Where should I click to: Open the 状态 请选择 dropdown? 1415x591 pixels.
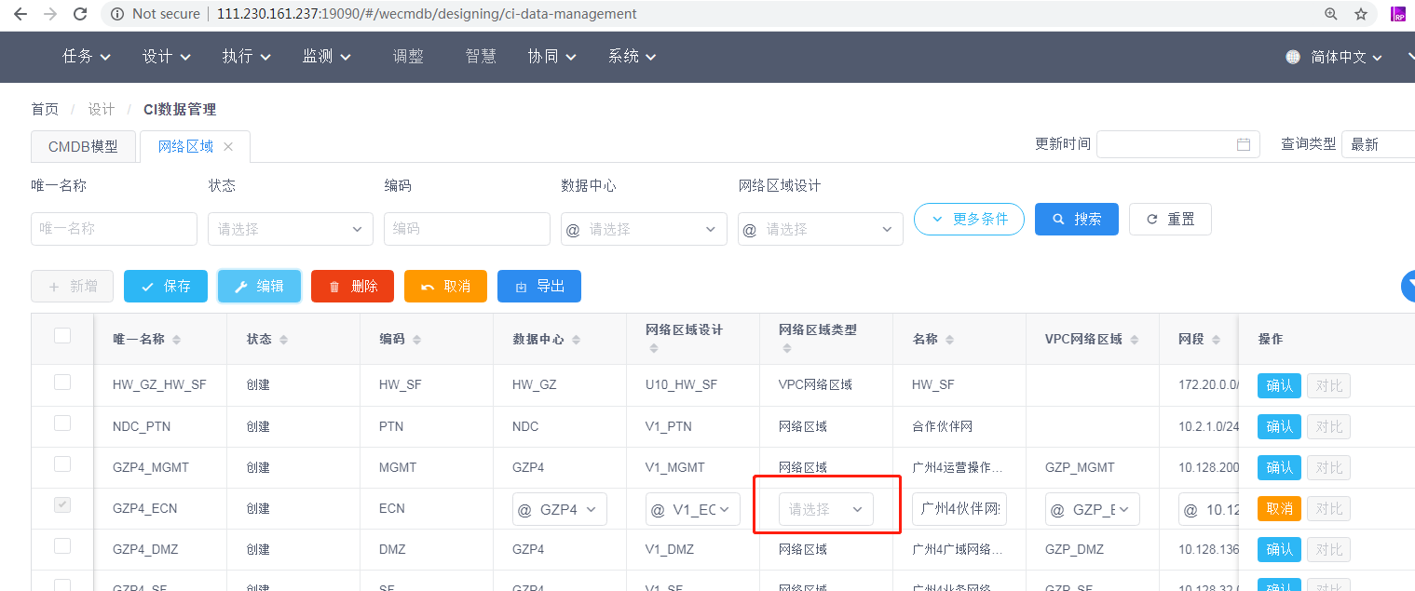tap(290, 228)
